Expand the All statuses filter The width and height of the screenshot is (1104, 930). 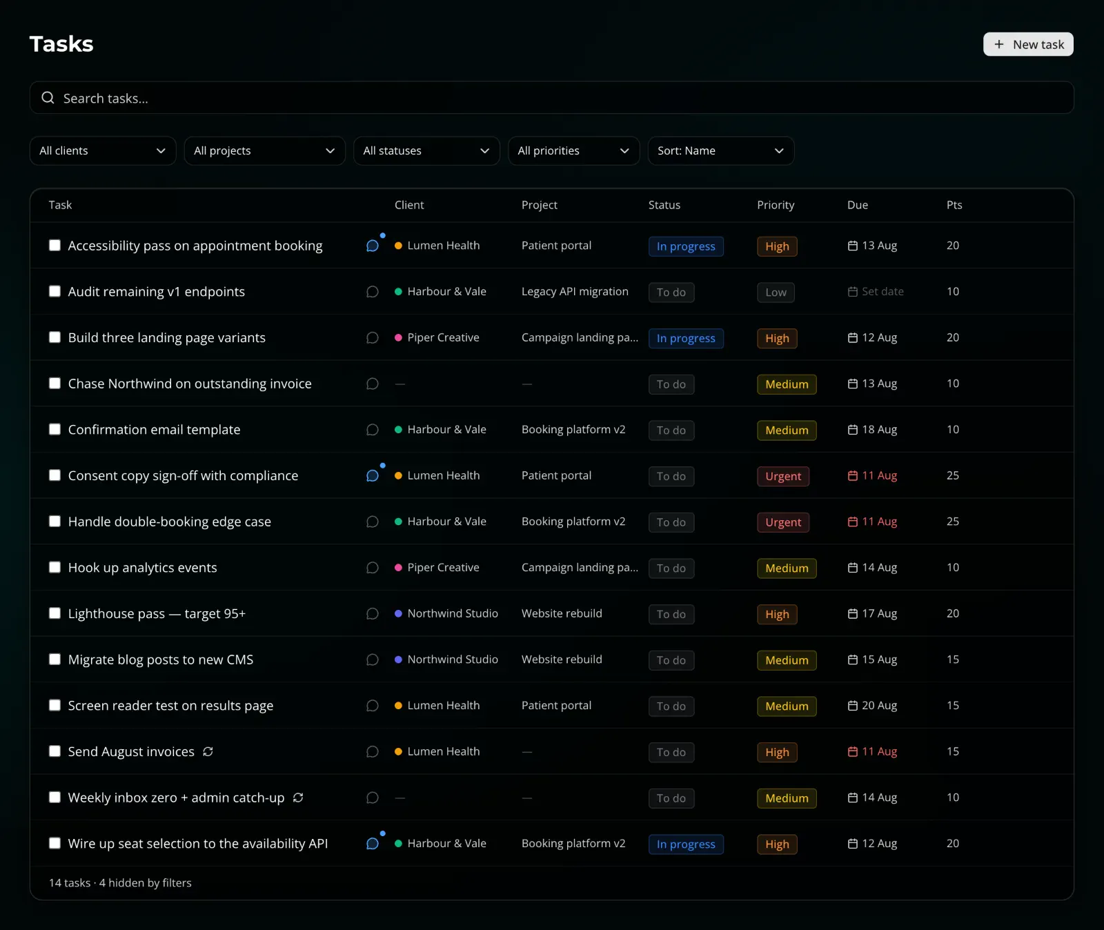pyautogui.click(x=426, y=150)
